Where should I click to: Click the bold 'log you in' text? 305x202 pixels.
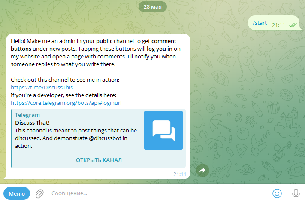160,49
